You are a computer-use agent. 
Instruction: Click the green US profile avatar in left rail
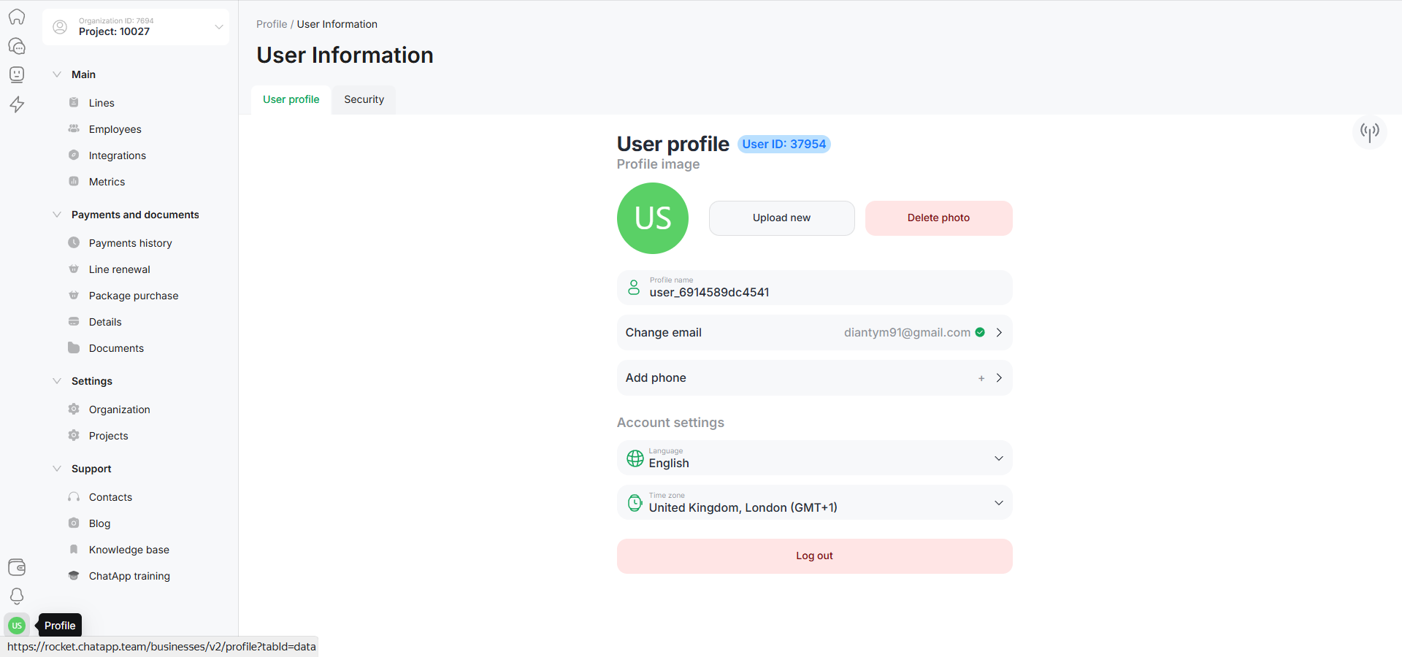pos(17,626)
